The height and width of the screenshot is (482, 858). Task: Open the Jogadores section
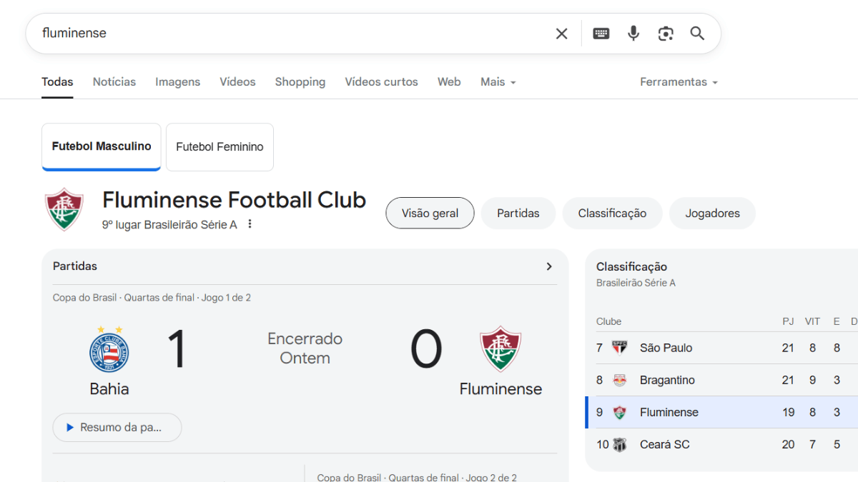(712, 214)
